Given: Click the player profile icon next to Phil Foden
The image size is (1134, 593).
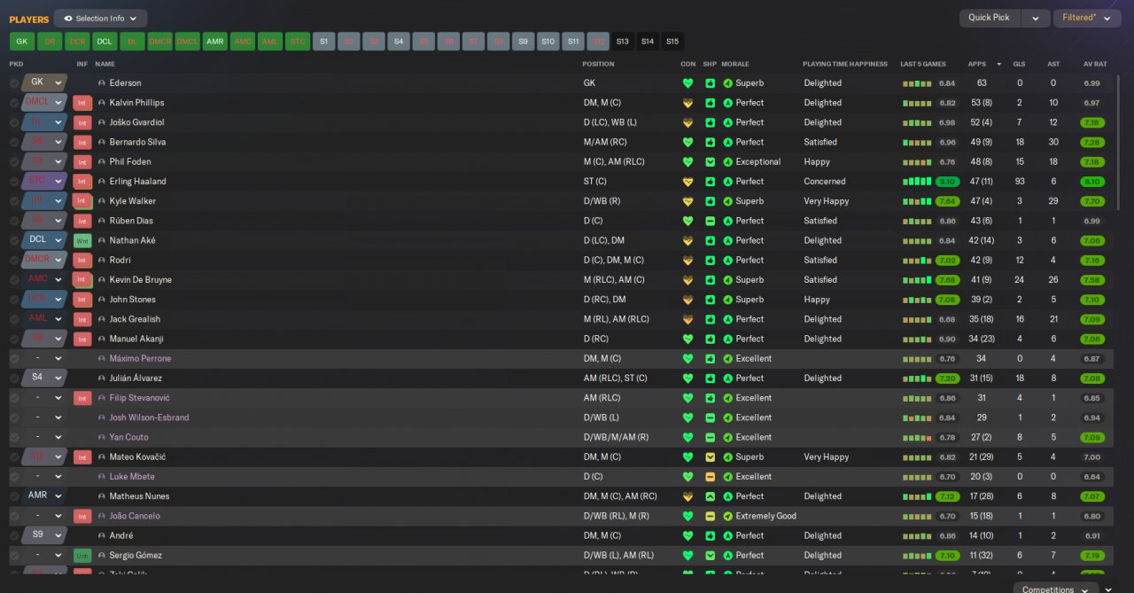Looking at the screenshot, I should click(102, 162).
